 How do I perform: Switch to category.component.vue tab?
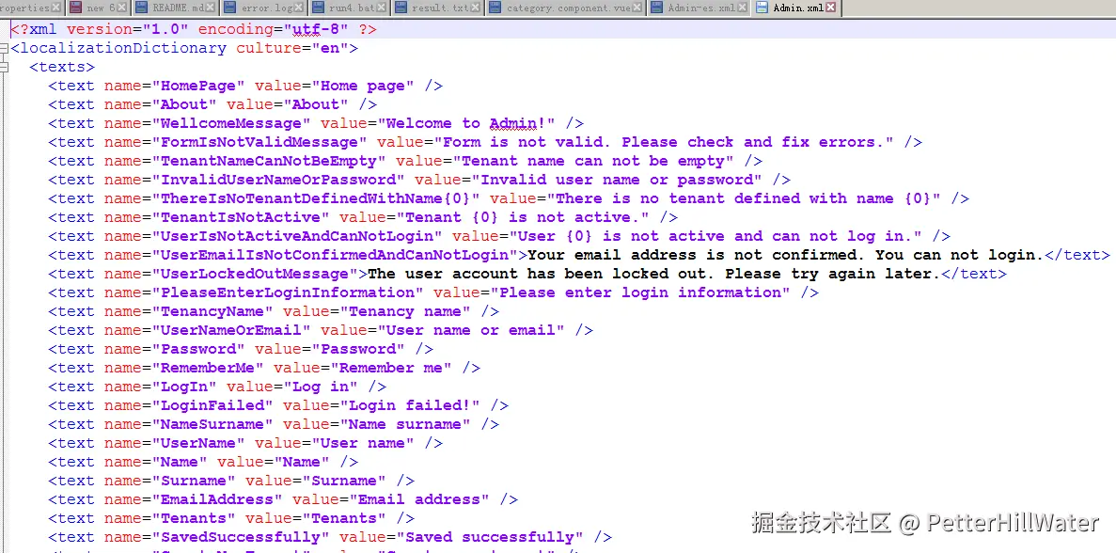point(566,8)
